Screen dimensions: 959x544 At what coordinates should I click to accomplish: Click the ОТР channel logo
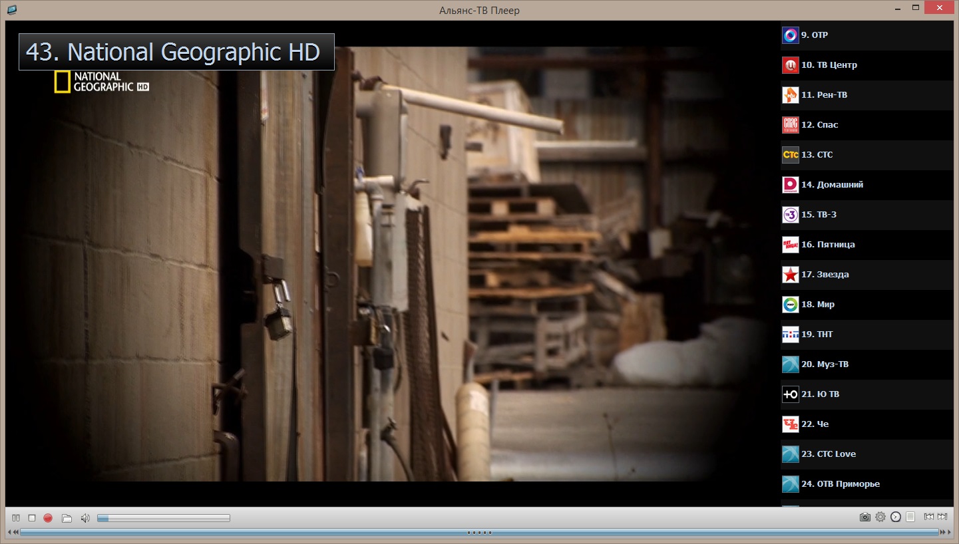[790, 35]
